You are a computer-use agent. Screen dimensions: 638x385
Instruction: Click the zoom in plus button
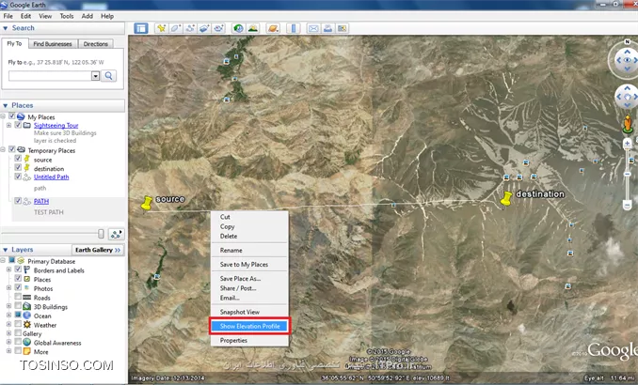click(627, 144)
